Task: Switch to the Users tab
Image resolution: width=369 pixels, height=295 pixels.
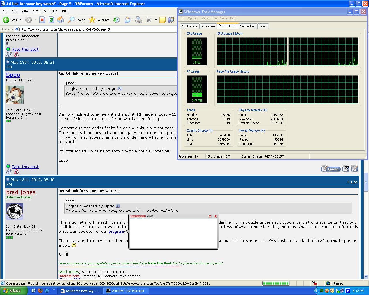Action: pyautogui.click(x=263, y=26)
